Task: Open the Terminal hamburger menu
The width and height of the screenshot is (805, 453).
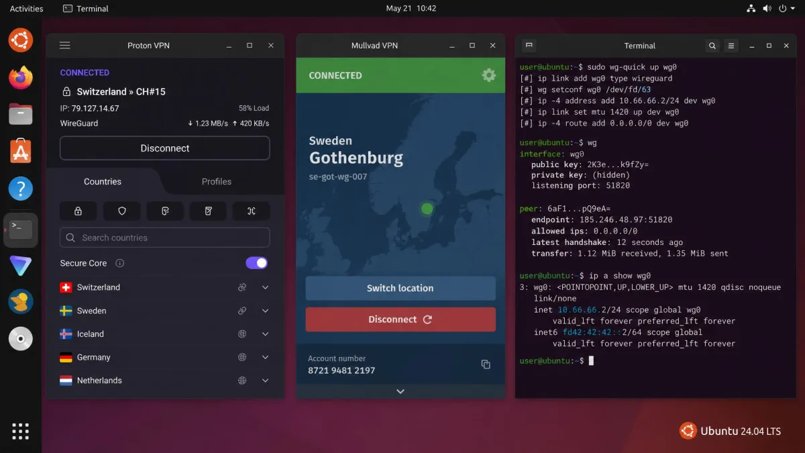Action: [x=731, y=46]
